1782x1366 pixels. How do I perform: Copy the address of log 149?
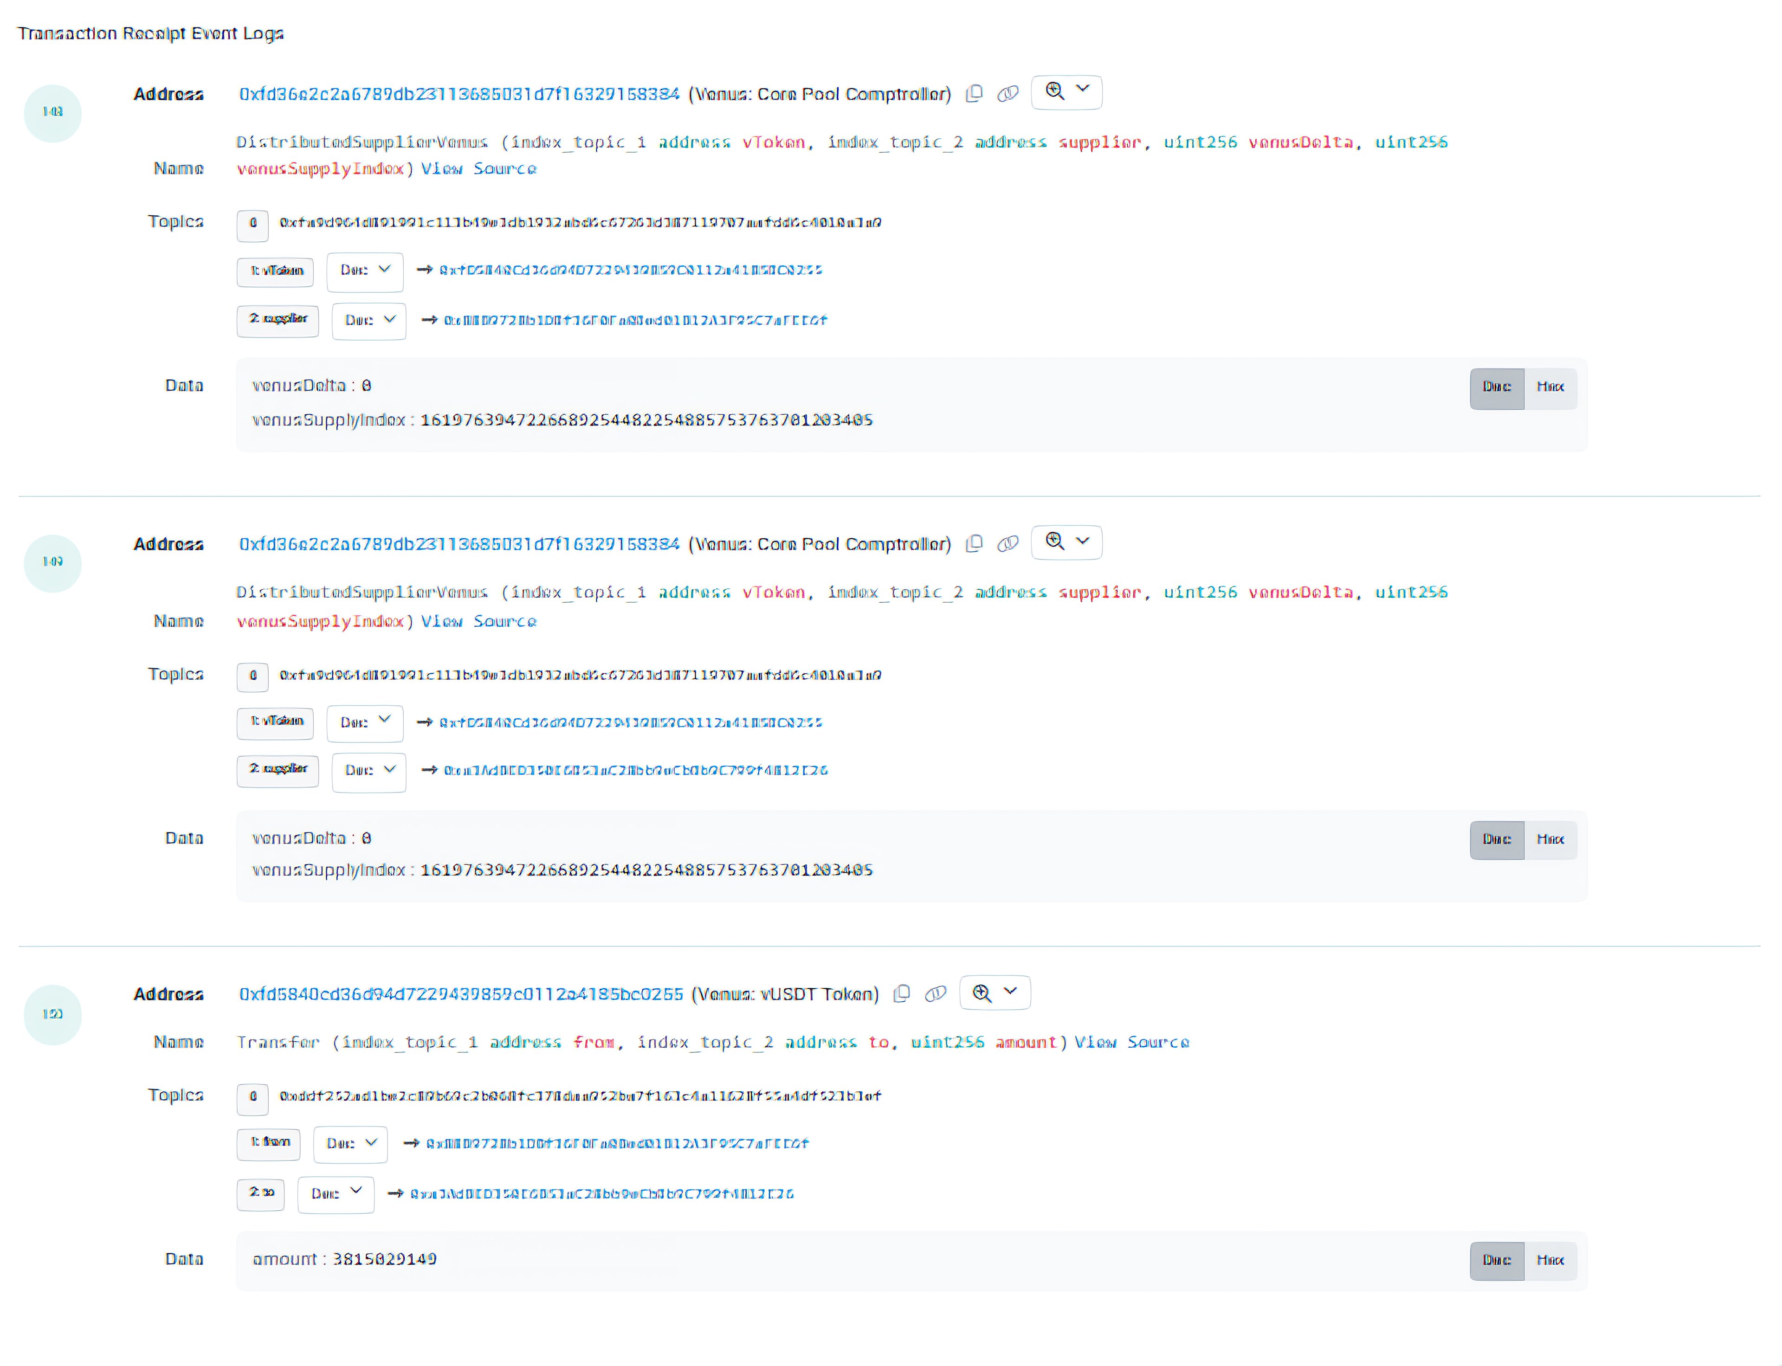(x=975, y=544)
